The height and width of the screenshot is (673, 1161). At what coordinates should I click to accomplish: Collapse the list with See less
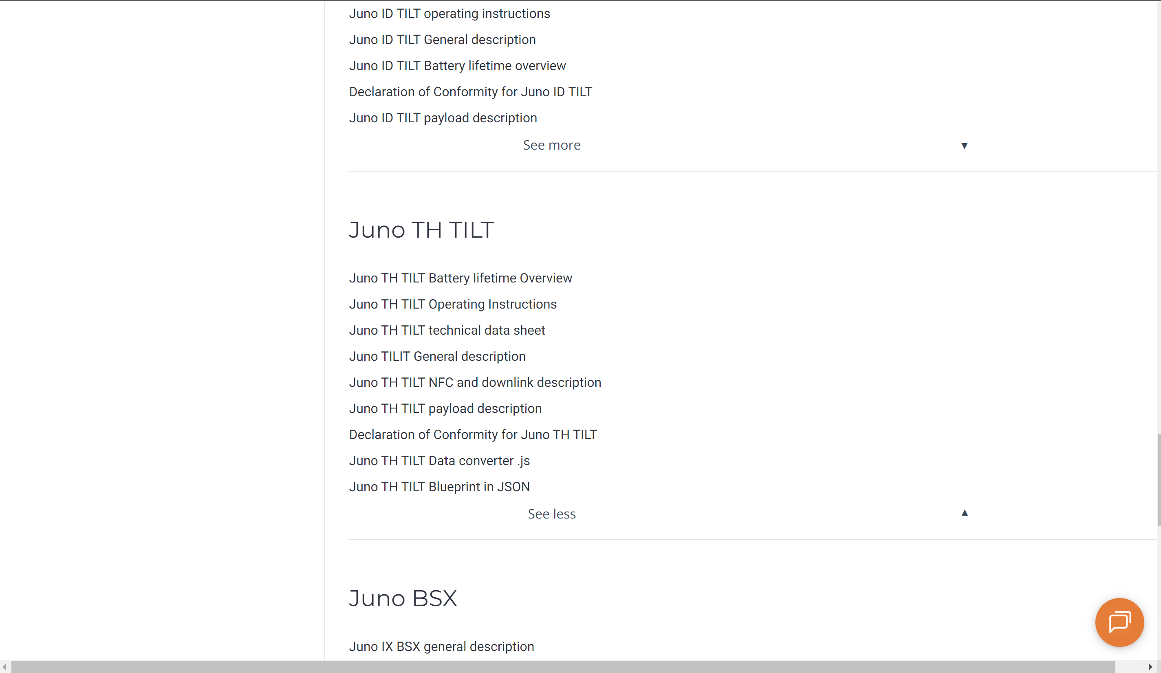pyautogui.click(x=551, y=514)
